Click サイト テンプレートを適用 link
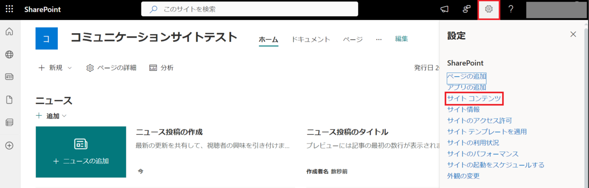589x188 pixels. click(487, 131)
